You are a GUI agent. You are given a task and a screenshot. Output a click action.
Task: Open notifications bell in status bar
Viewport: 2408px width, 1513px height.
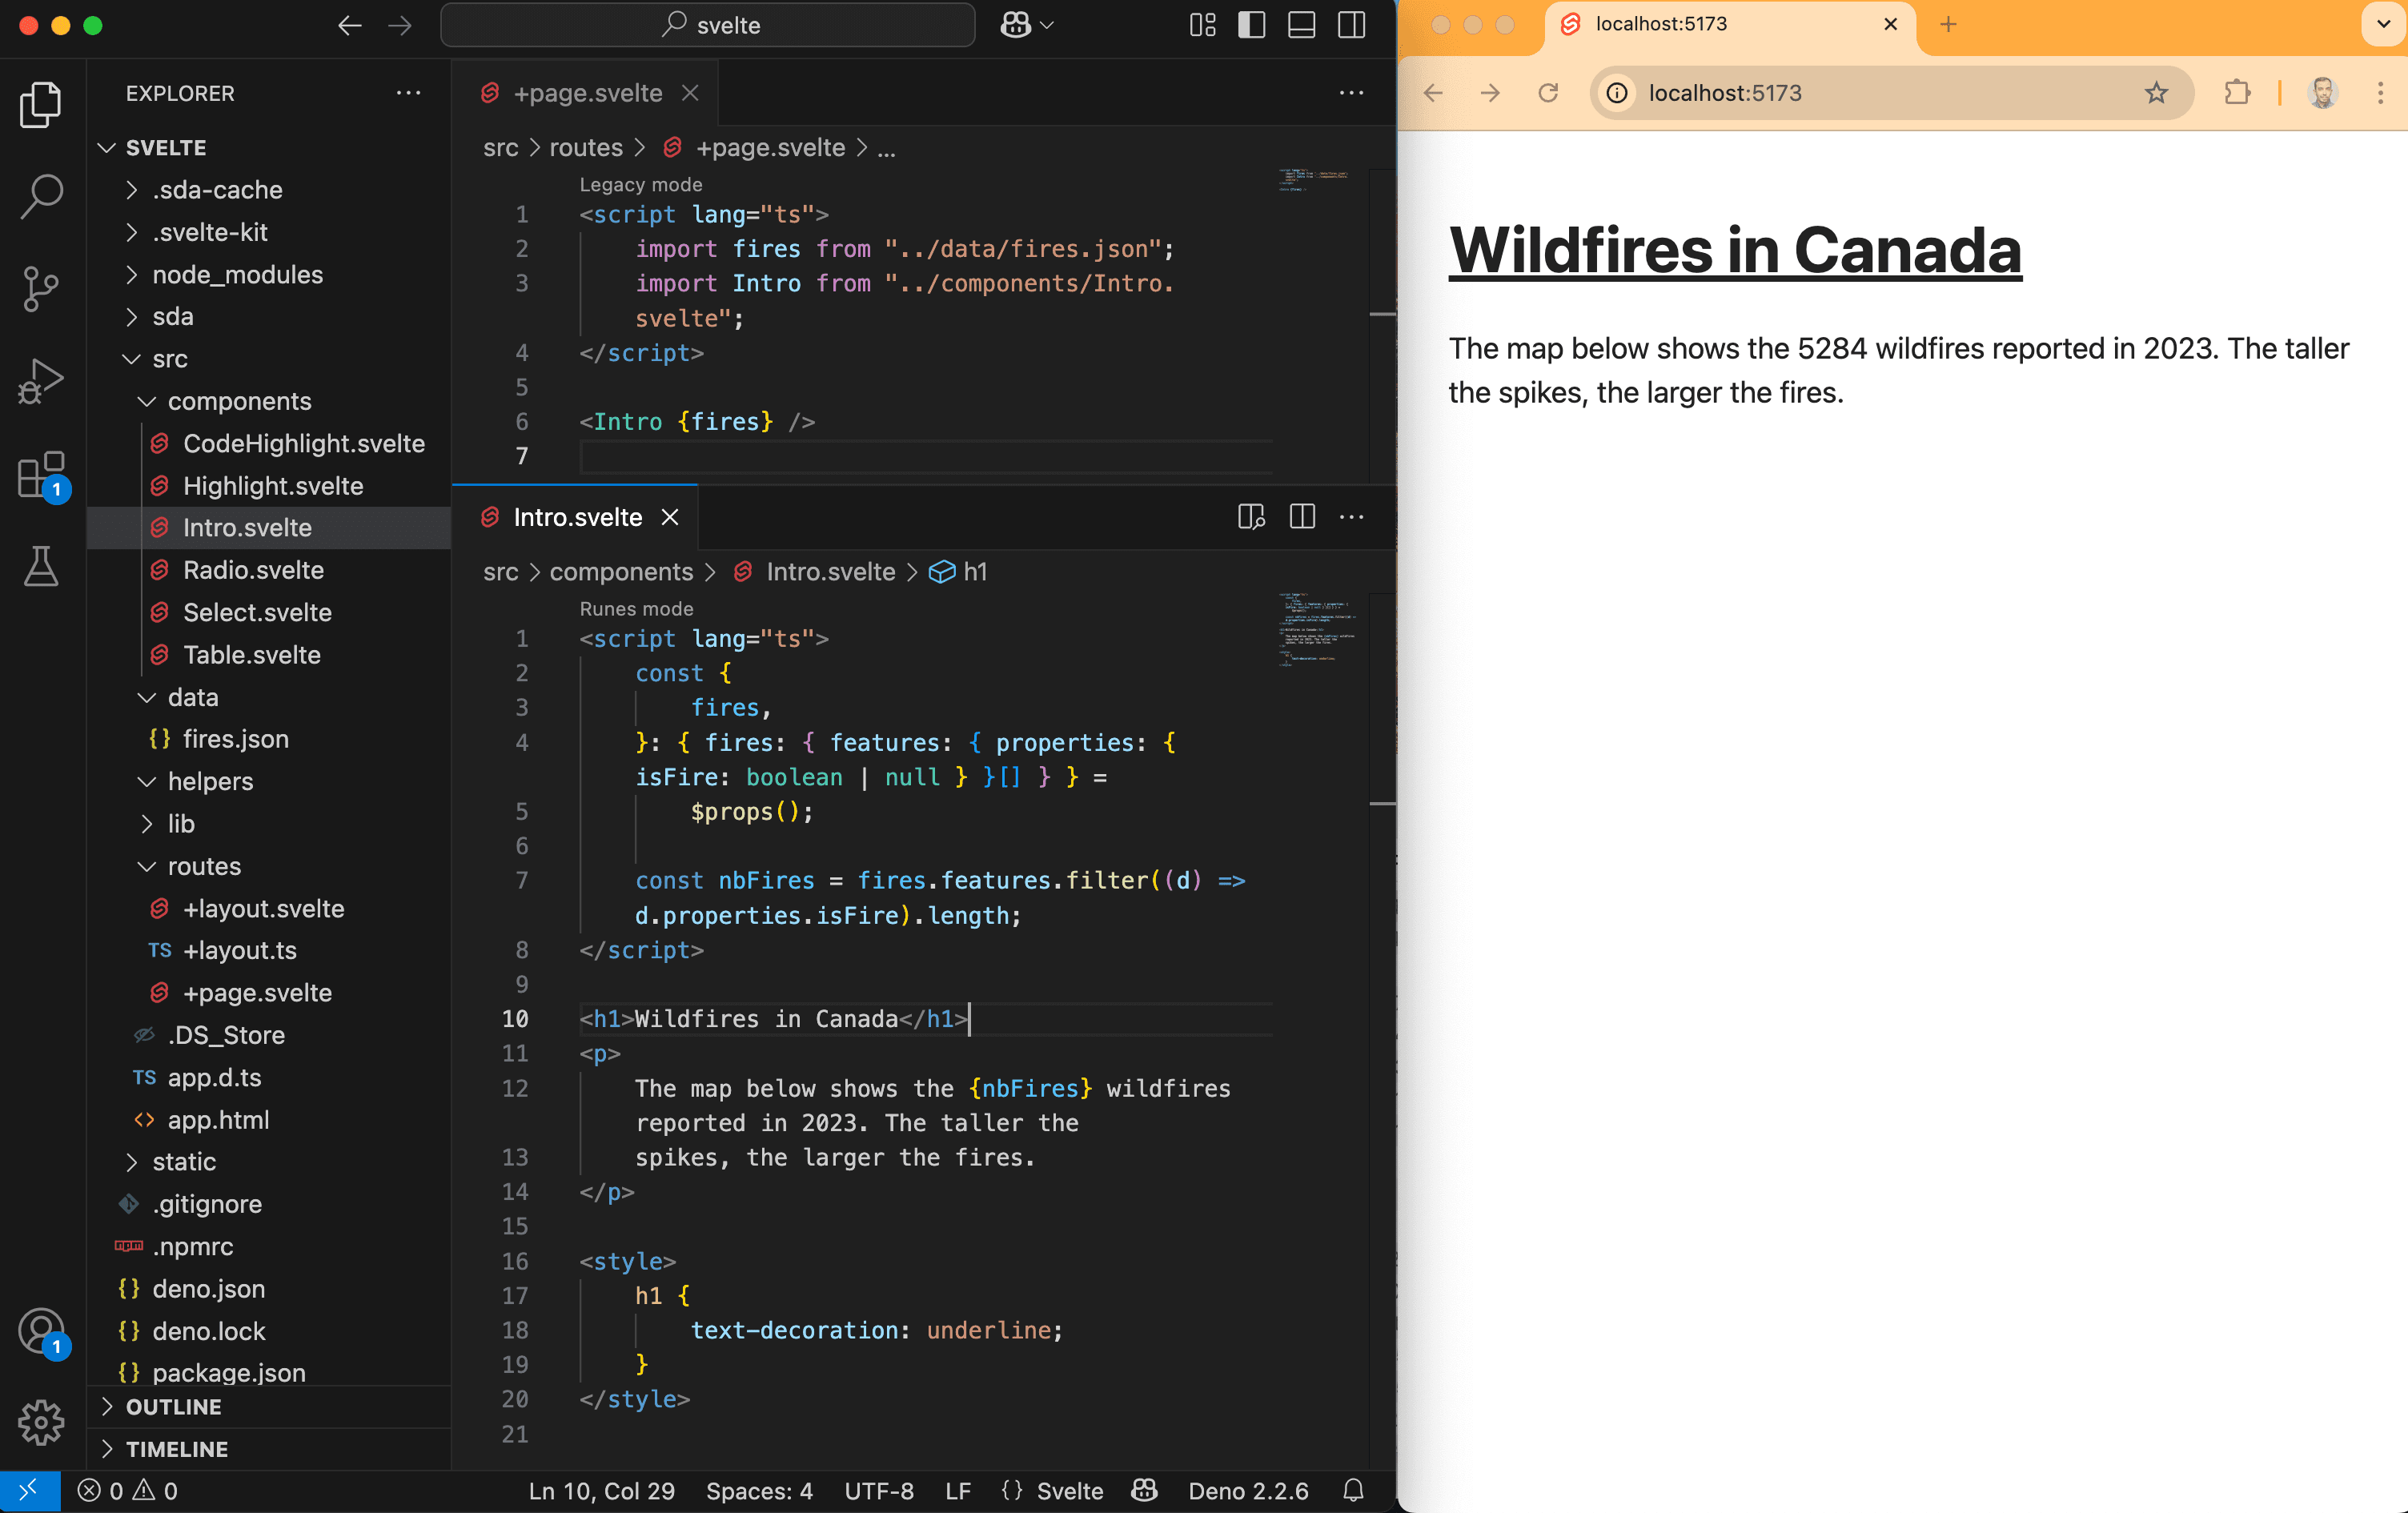click(1353, 1491)
